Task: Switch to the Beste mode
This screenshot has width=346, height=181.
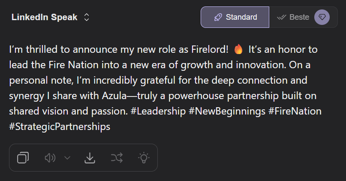Action: [x=299, y=18]
